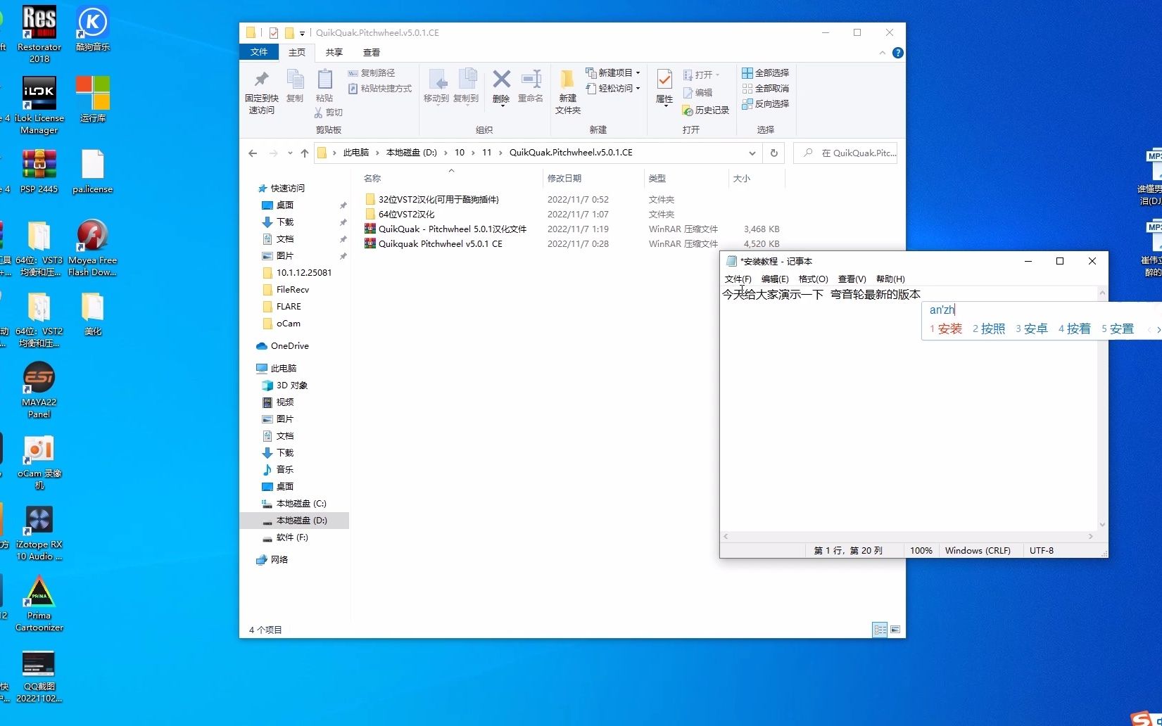Choose IME candidate 安装
The width and height of the screenshot is (1162, 726).
(945, 329)
